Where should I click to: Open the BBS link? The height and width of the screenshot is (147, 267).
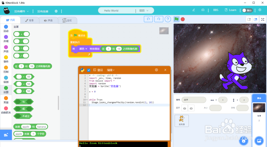pos(216,10)
